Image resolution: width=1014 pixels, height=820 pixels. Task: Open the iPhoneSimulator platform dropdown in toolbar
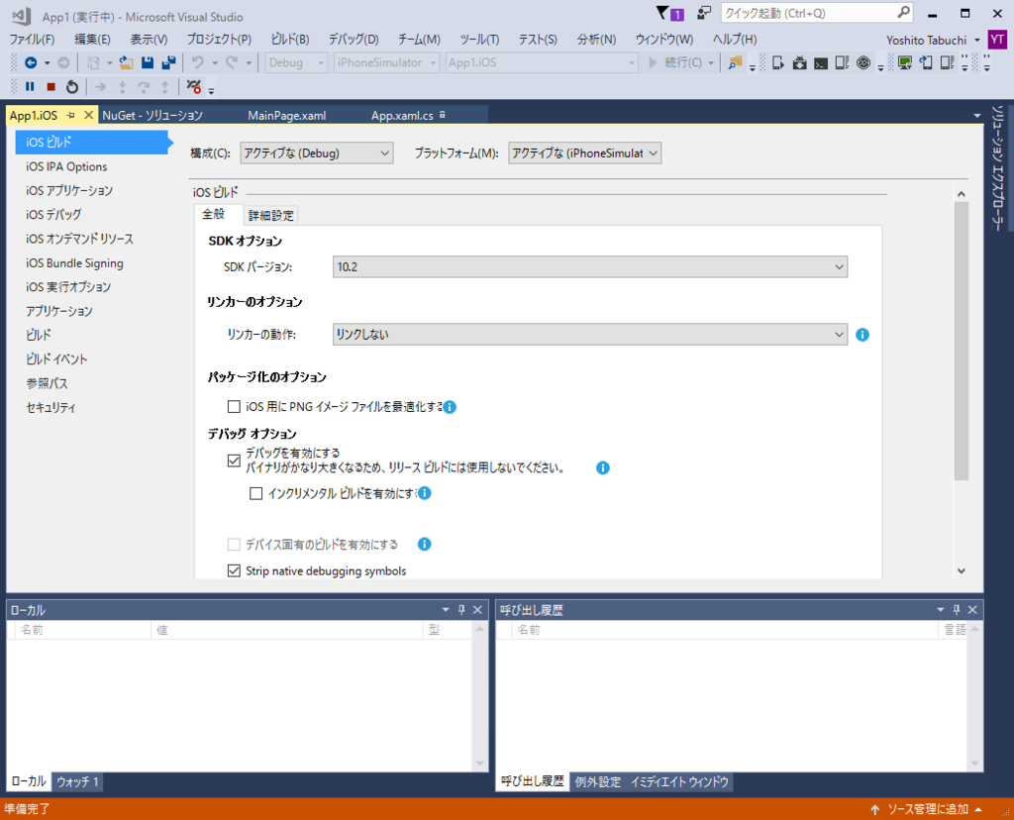[x=387, y=62]
